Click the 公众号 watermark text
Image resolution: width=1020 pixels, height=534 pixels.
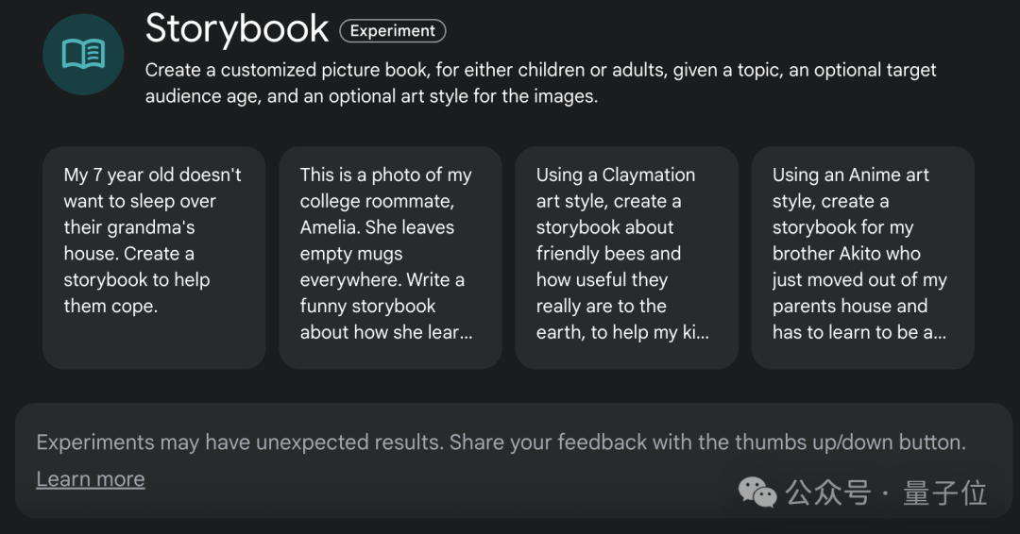827,493
